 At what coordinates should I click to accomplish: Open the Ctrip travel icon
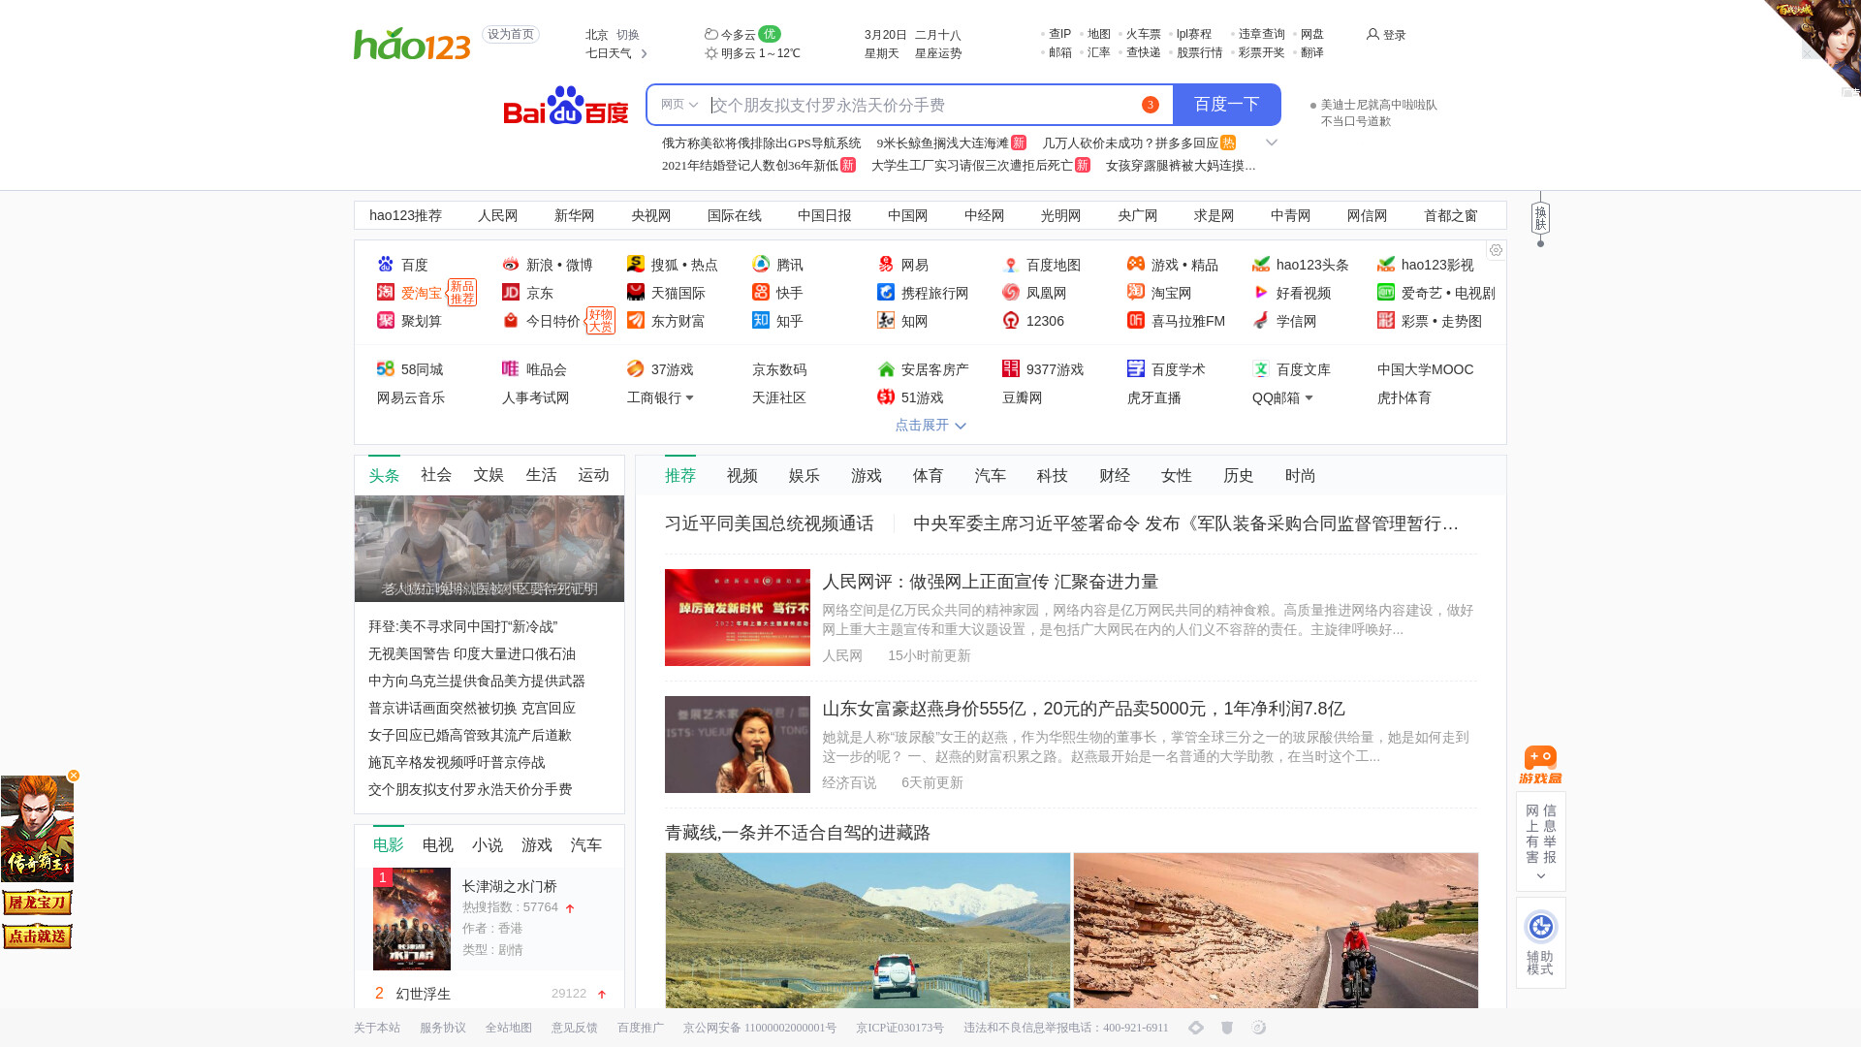click(x=886, y=292)
